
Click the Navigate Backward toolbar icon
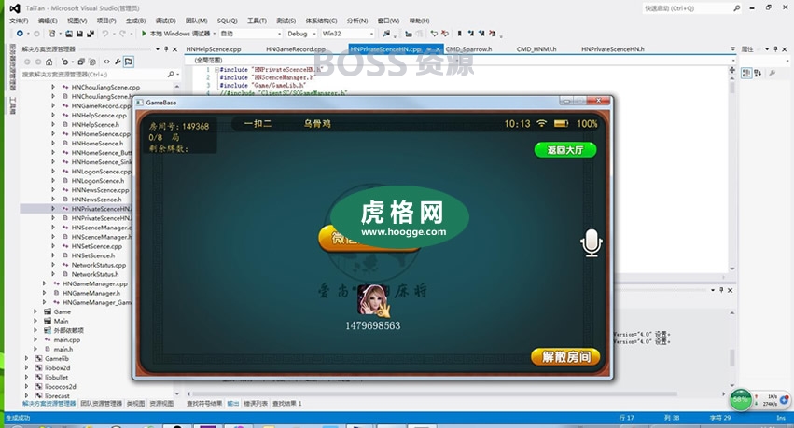(x=20, y=34)
